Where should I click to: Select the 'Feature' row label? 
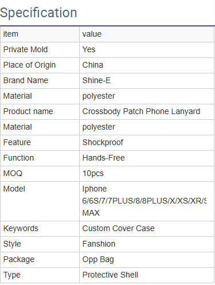pos(17,142)
